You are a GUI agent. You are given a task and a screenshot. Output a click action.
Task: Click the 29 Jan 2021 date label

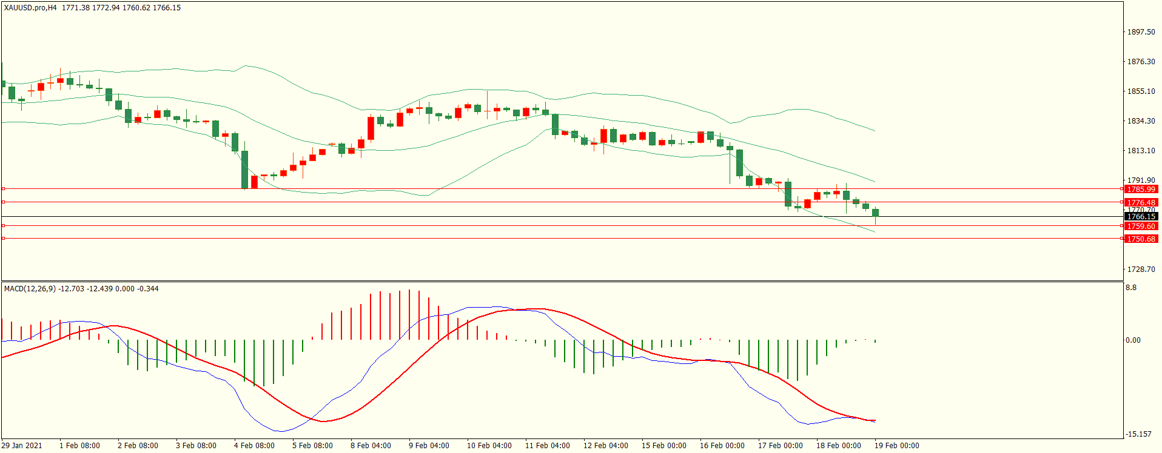(22, 446)
